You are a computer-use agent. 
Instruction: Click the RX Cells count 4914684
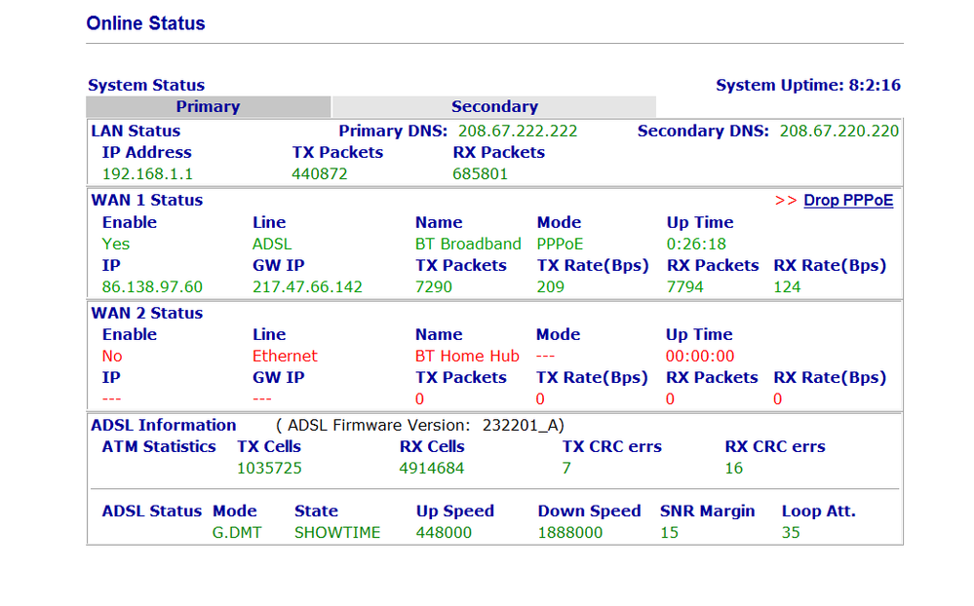pyautogui.click(x=432, y=469)
